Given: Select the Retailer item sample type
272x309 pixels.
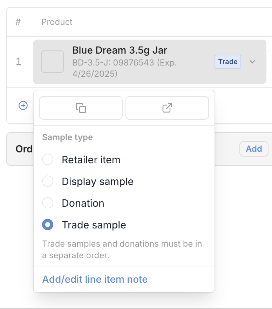Looking at the screenshot, I should [48, 159].
